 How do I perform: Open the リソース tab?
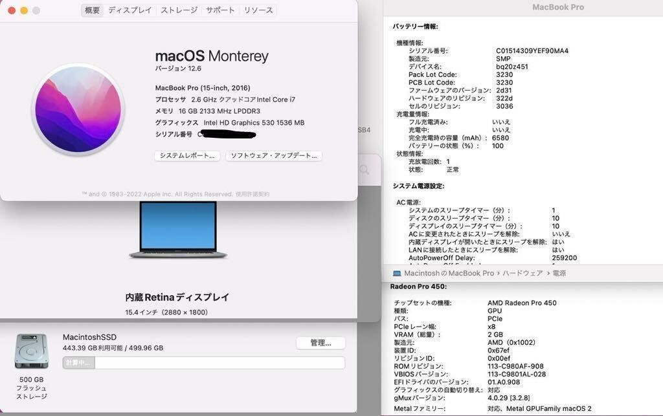[x=258, y=10]
